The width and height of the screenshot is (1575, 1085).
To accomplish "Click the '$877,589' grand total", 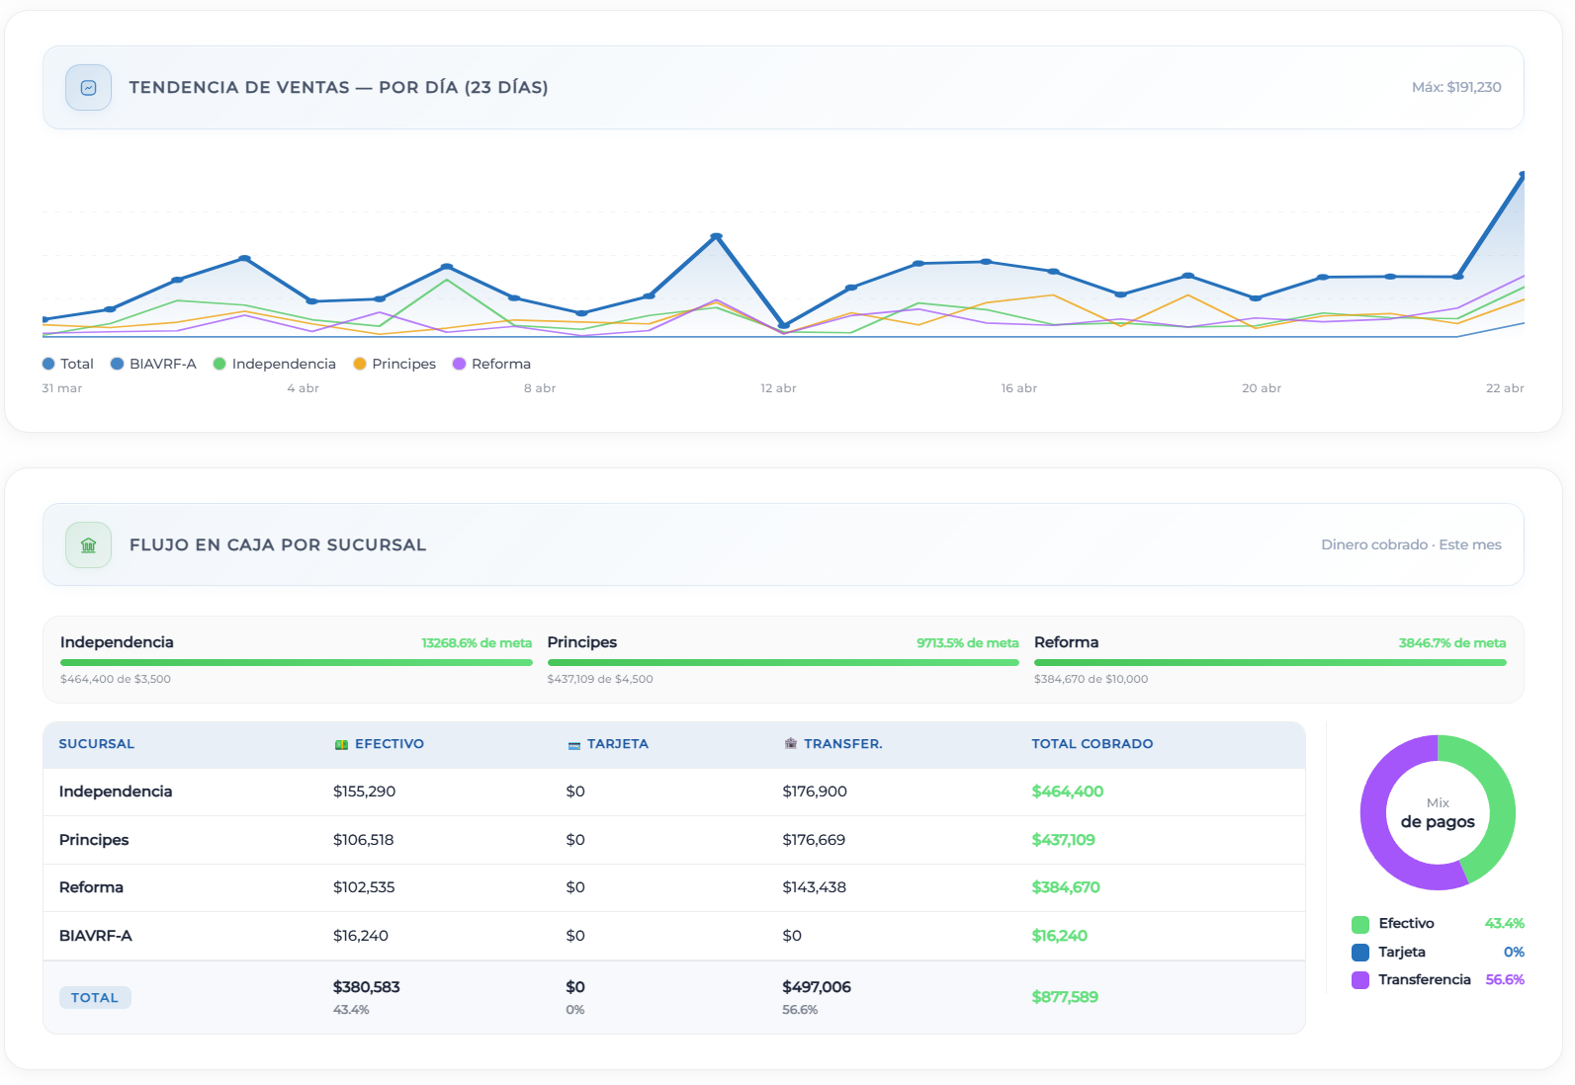I will [1065, 997].
